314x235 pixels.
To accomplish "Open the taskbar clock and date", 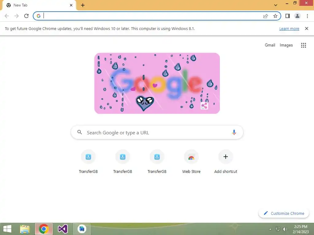I will click(x=301, y=229).
